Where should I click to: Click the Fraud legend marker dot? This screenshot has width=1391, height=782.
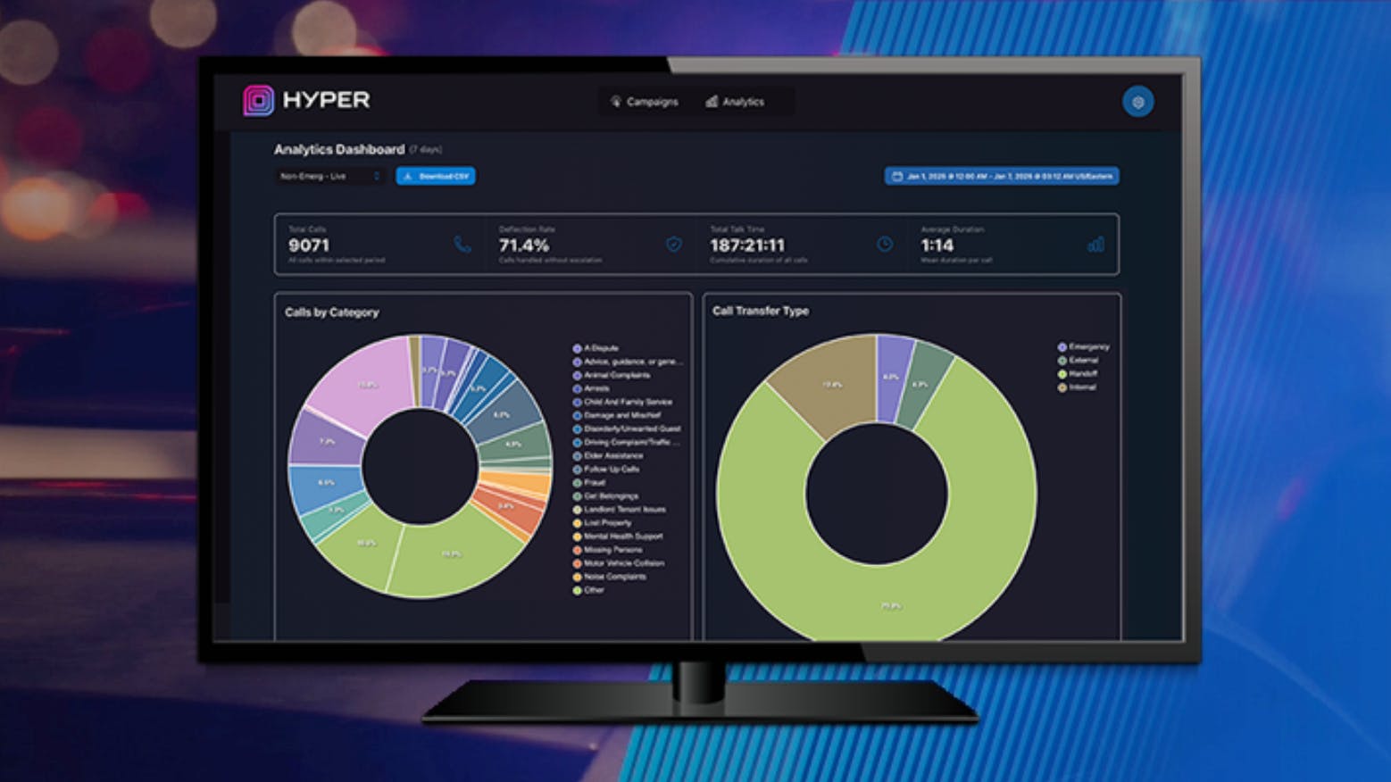click(578, 483)
